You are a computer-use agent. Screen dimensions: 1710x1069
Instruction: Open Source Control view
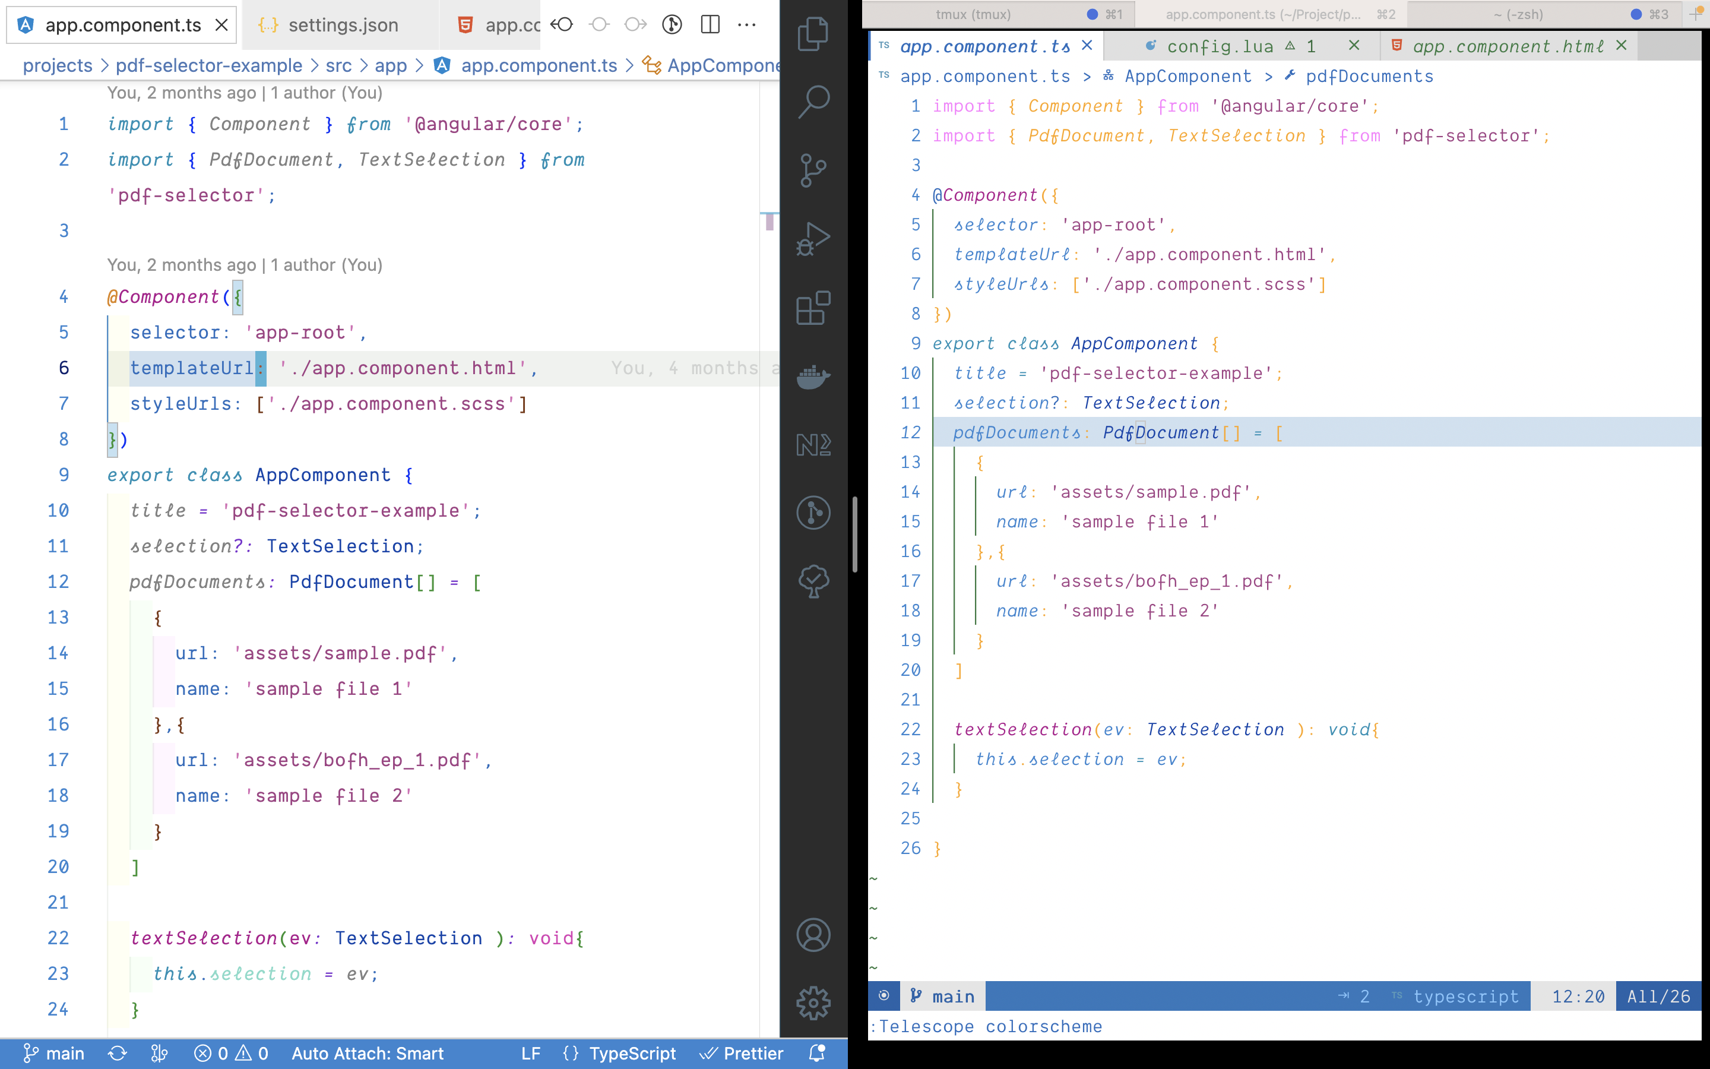813,170
